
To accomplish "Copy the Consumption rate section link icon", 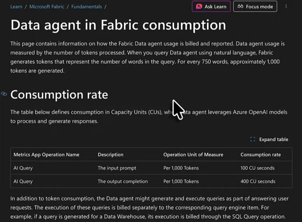I will coord(4,94).
